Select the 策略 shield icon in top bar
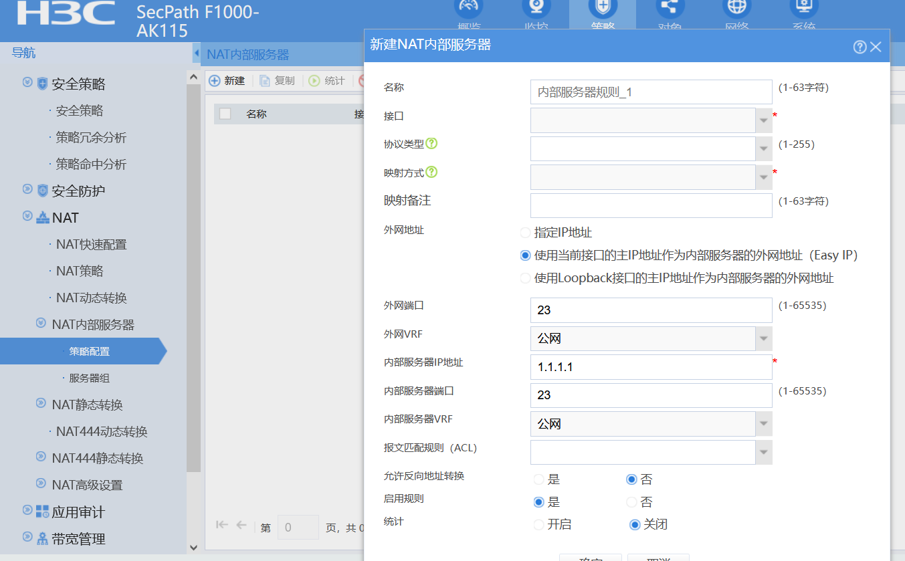 pyautogui.click(x=602, y=6)
